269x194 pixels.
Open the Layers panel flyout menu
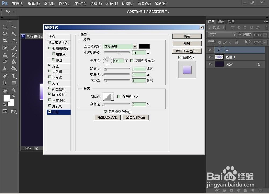(266, 22)
